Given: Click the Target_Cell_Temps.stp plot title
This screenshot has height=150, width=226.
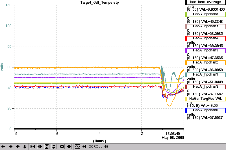Looking at the screenshot, I should click(99, 3).
